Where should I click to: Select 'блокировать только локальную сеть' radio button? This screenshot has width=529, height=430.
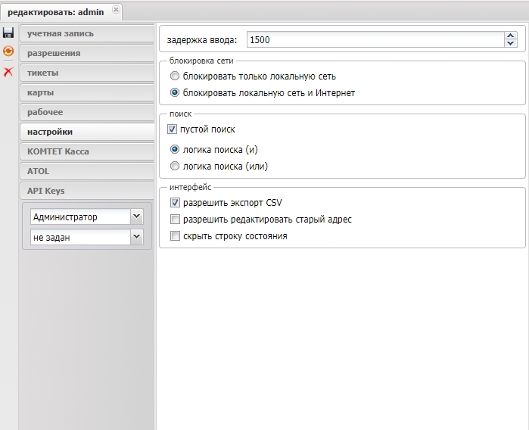[176, 76]
